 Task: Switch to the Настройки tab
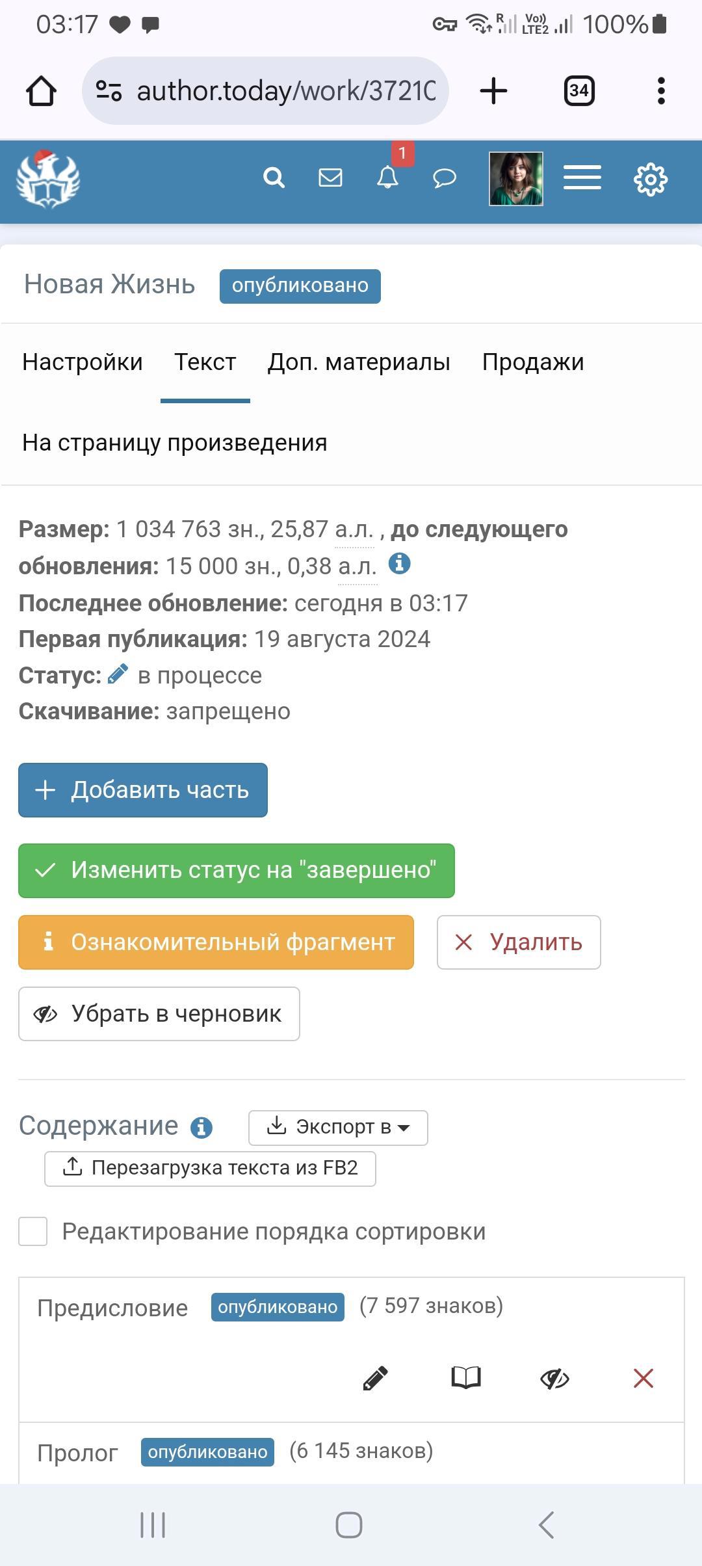tap(83, 362)
